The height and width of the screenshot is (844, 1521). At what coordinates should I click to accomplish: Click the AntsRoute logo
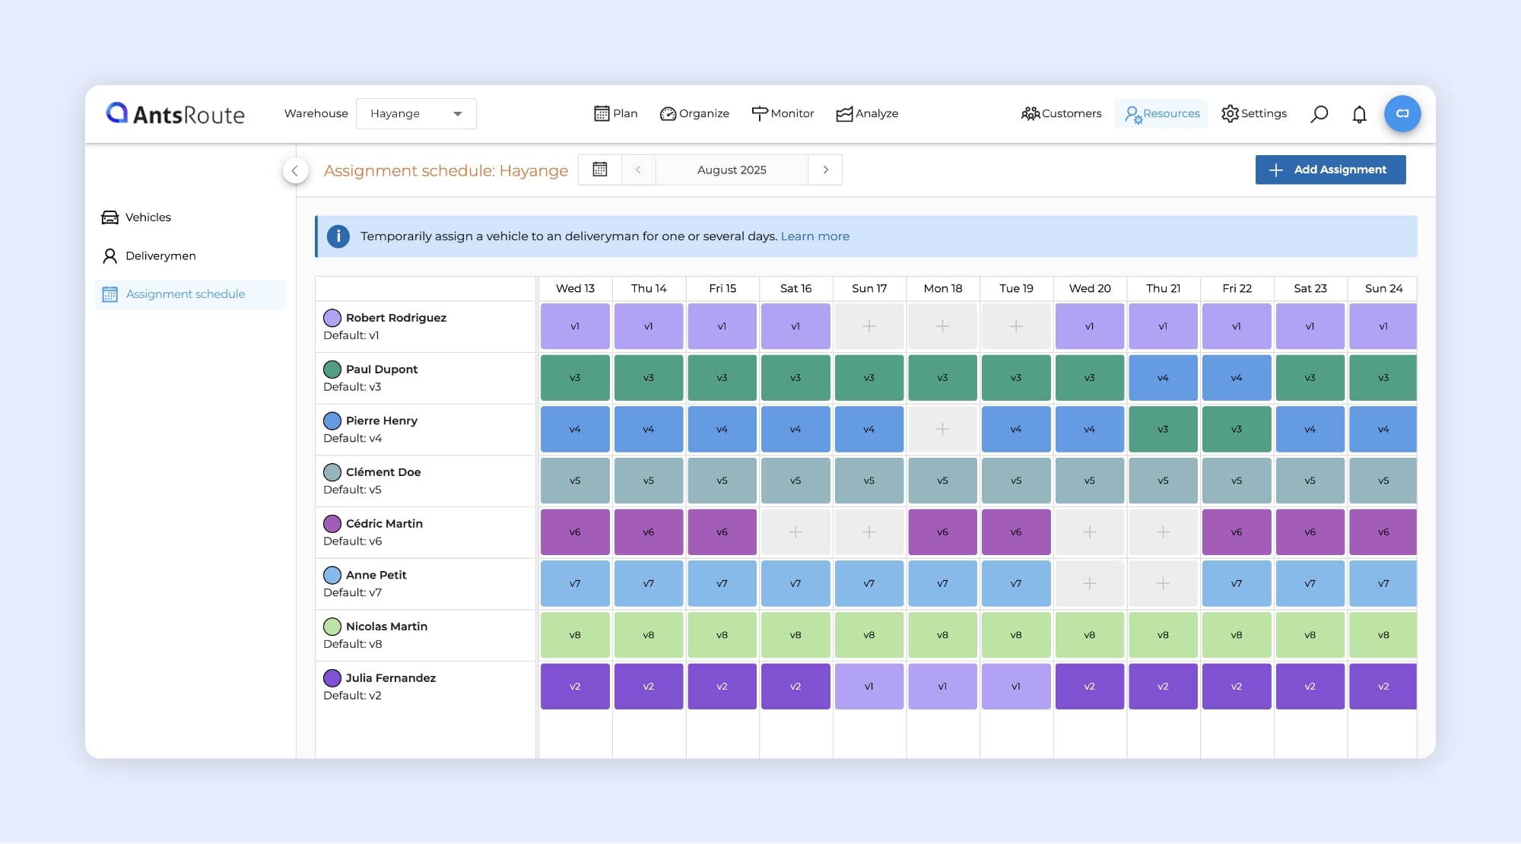[176, 114]
